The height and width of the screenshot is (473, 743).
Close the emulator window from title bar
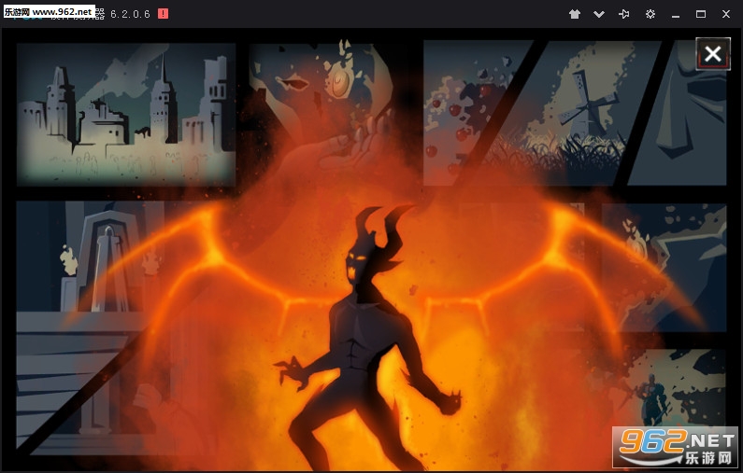tap(726, 14)
